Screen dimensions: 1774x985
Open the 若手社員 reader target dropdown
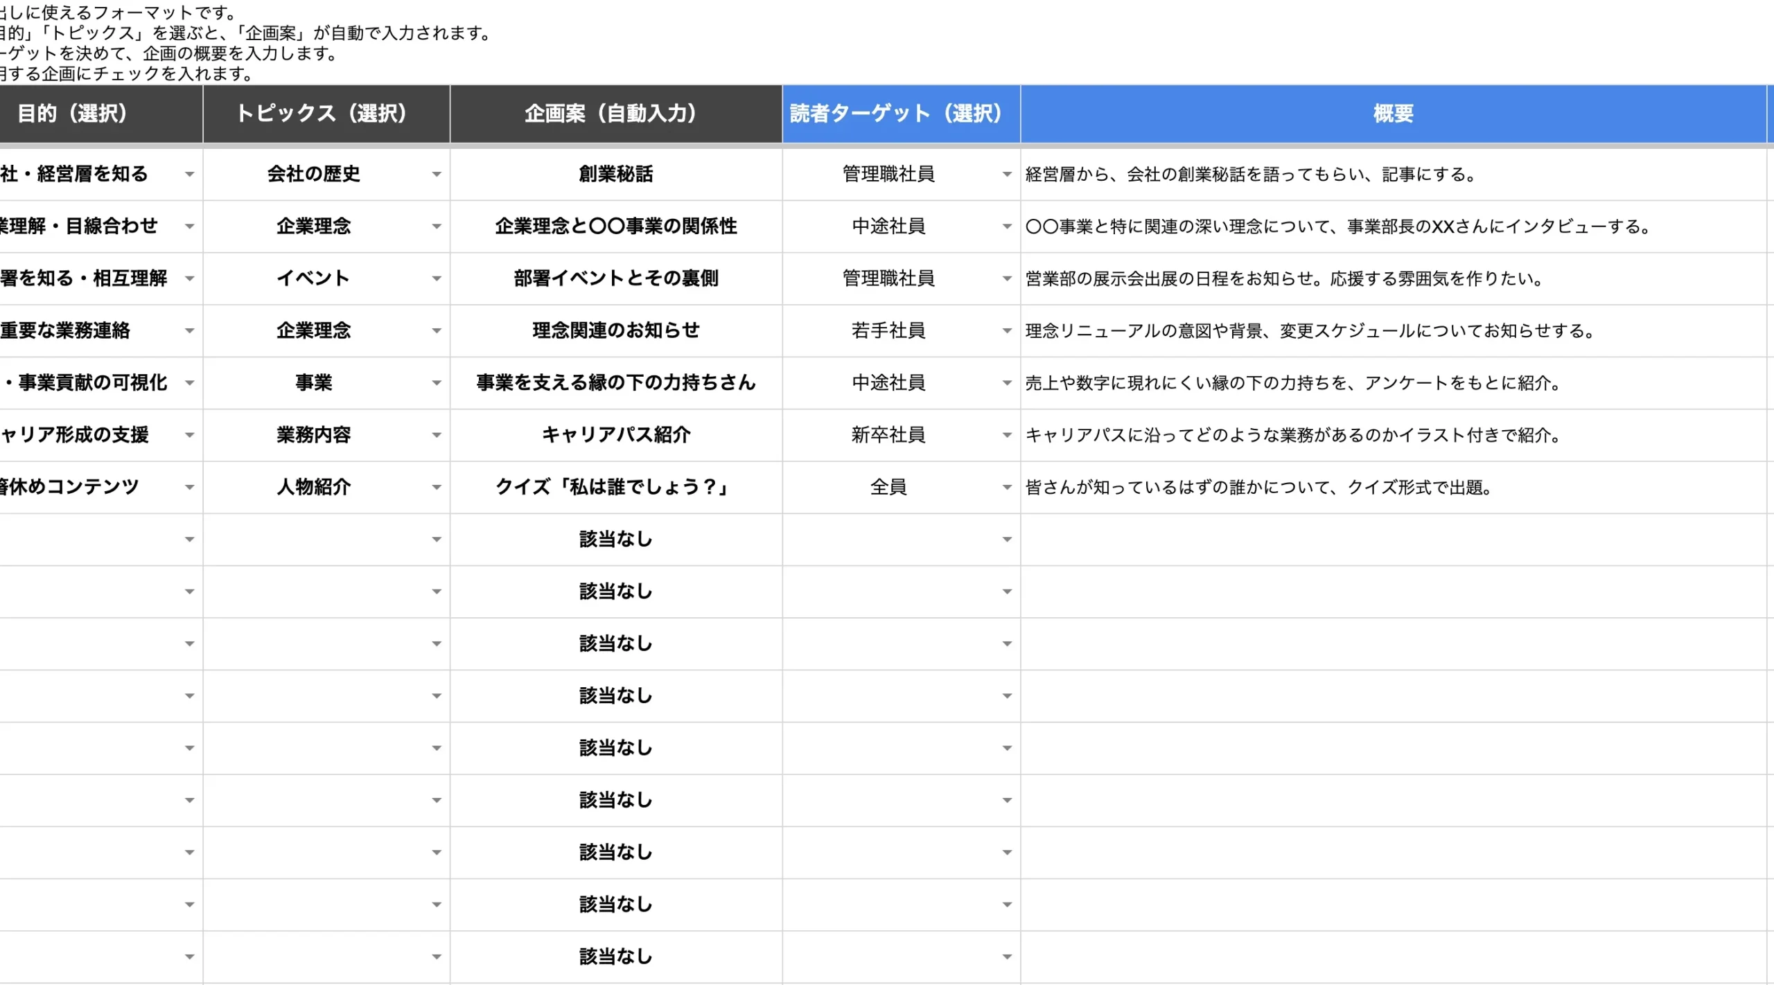coord(1007,331)
